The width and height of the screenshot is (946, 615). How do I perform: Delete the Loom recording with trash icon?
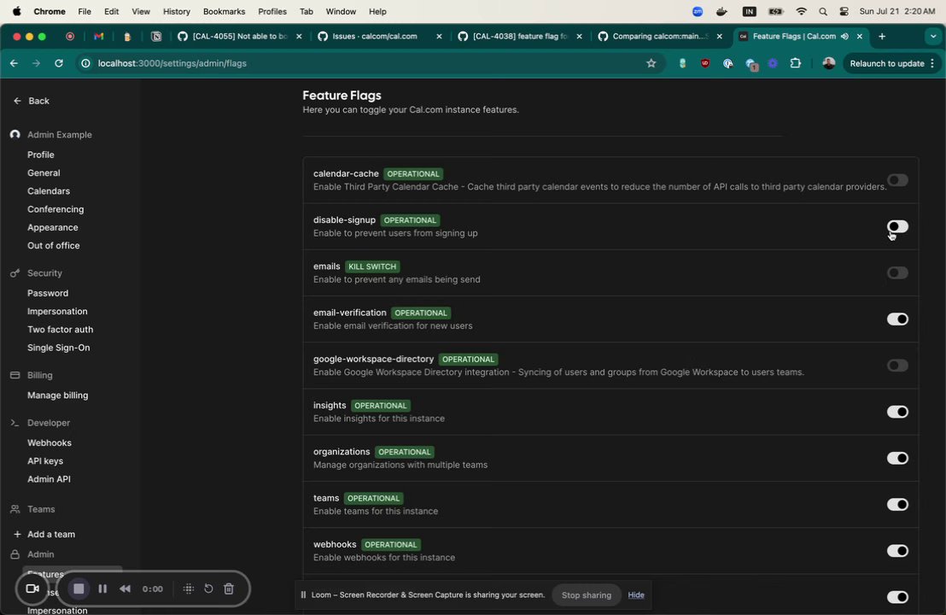point(229,589)
